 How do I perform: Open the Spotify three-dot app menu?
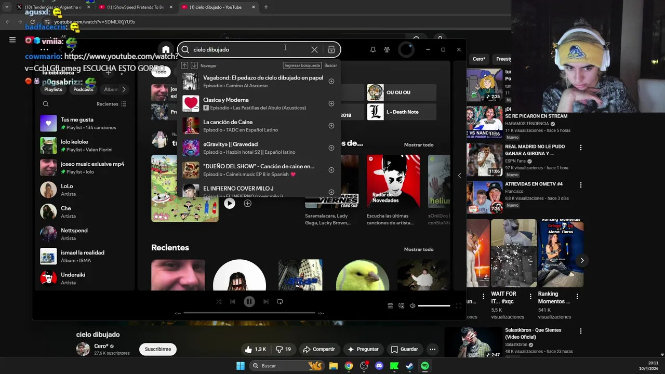pos(44,50)
